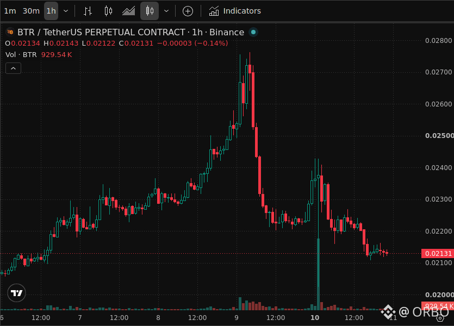Click the 0.02000 price axis label
The image size is (454, 326).
pyautogui.click(x=439, y=295)
